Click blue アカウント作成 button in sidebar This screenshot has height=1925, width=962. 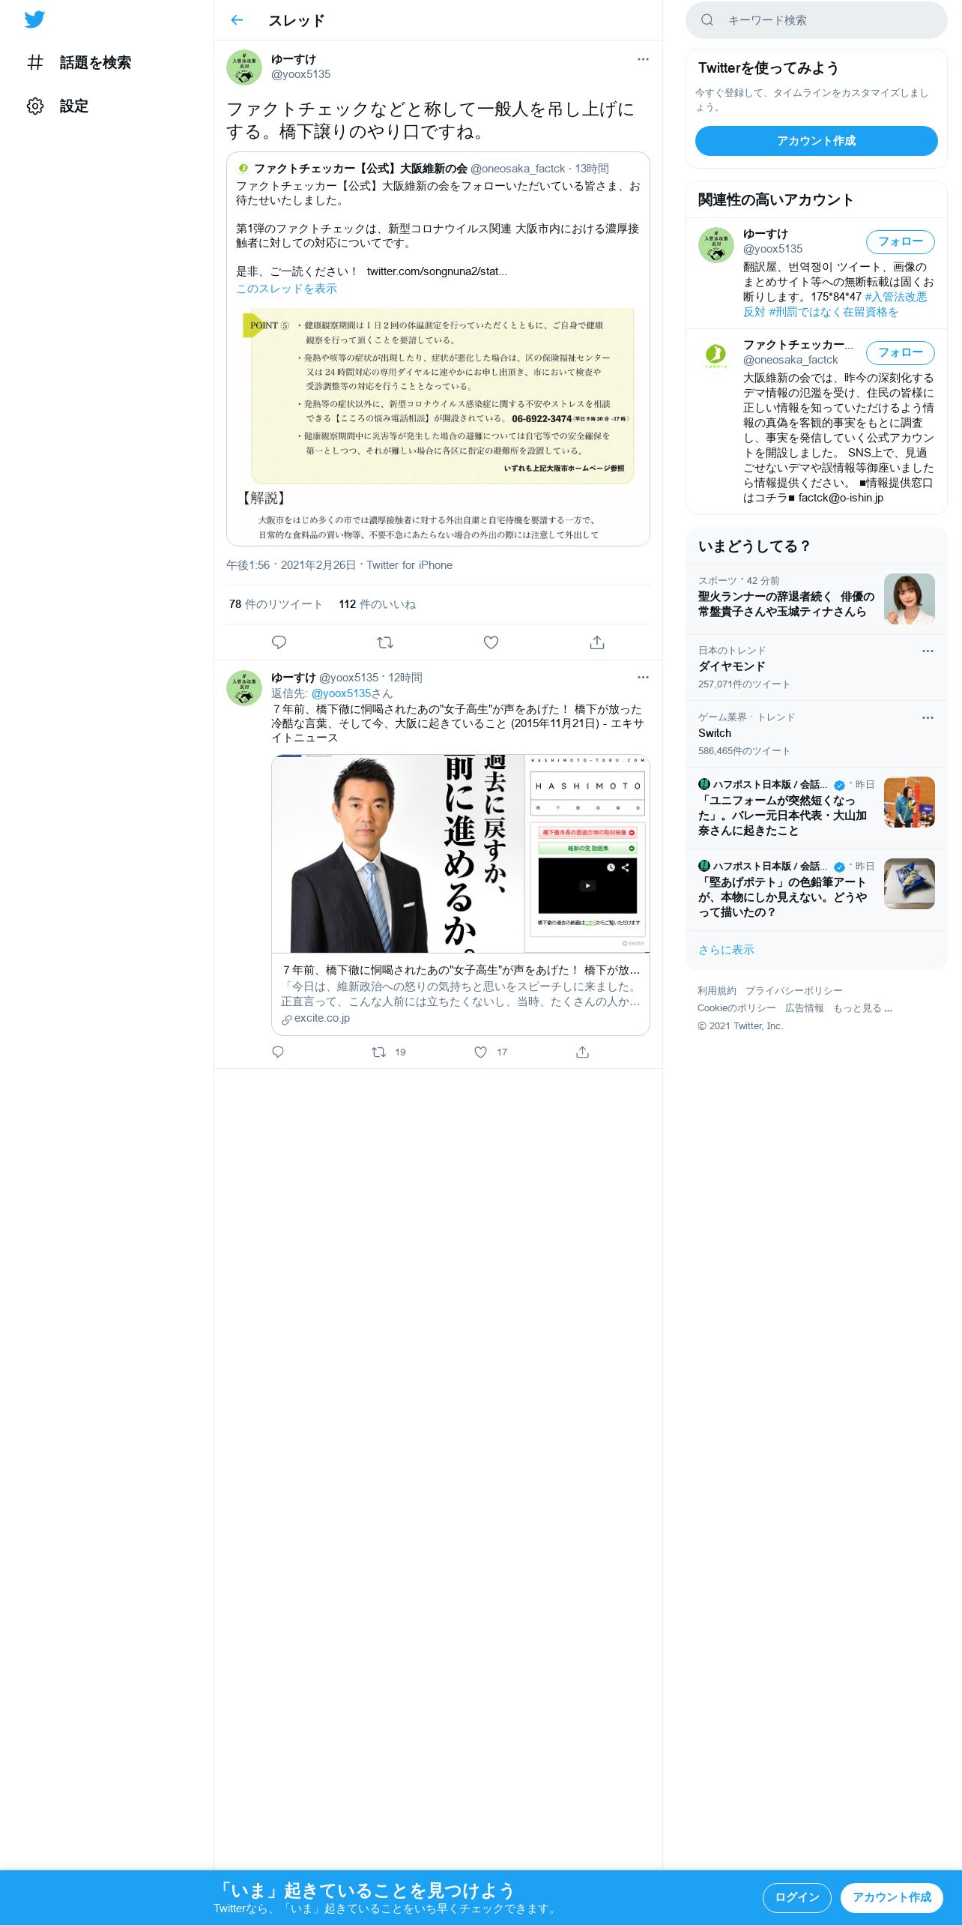click(817, 141)
